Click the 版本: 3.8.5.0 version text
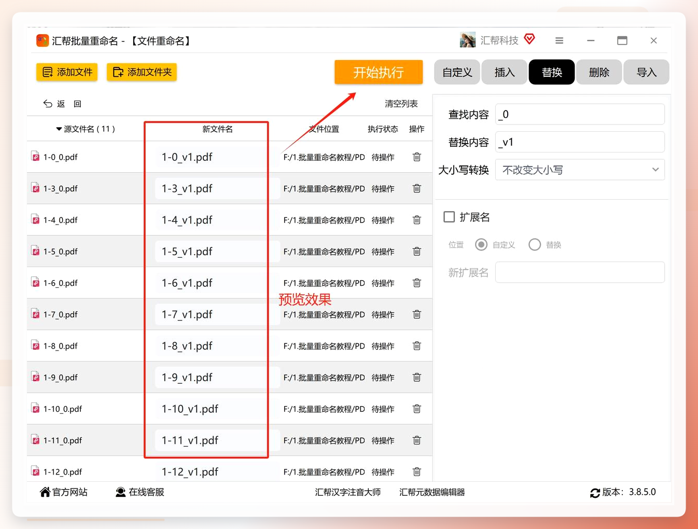Viewport: 698px width, 529px height. pyautogui.click(x=629, y=492)
